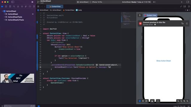
Task: Jump to next issue arrow in jump bar
Action: (189, 10)
